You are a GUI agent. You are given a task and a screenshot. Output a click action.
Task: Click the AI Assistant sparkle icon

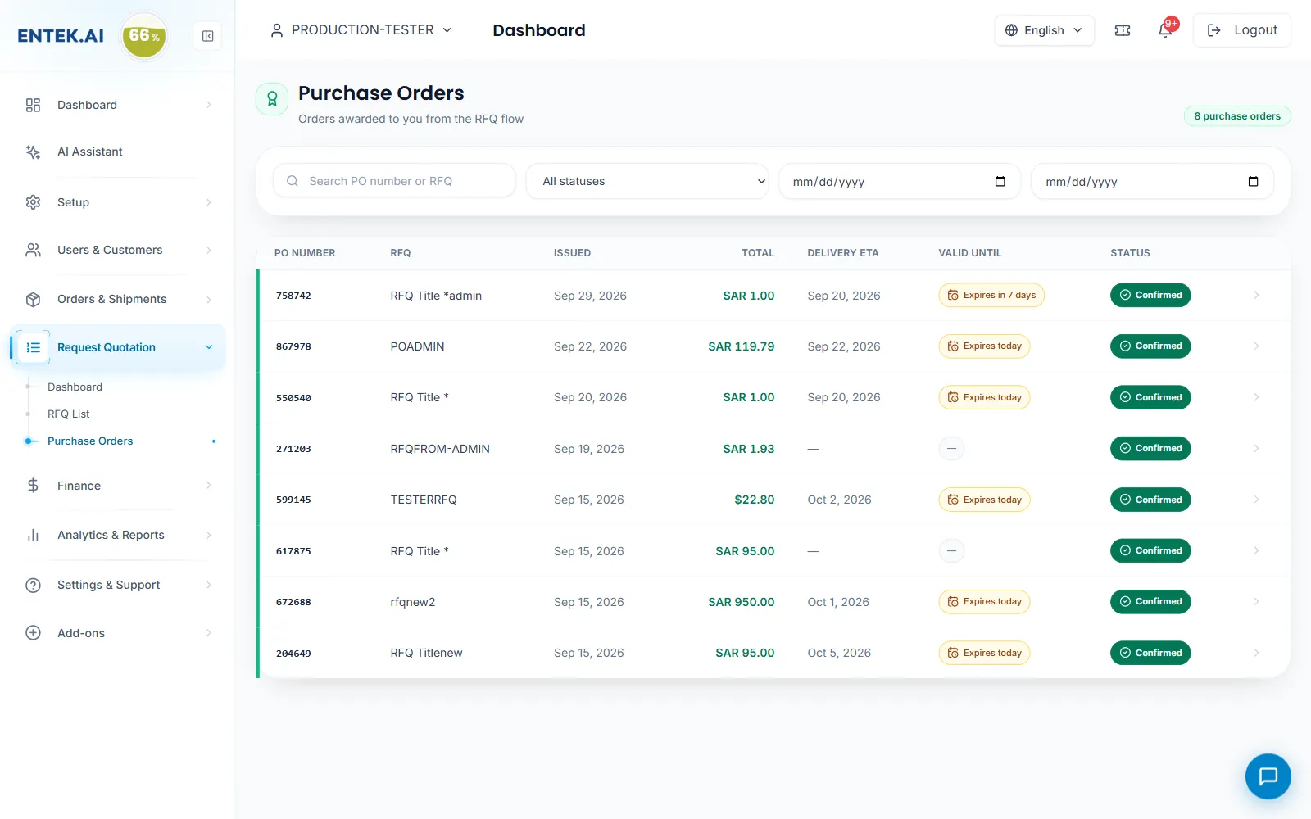pyautogui.click(x=33, y=152)
